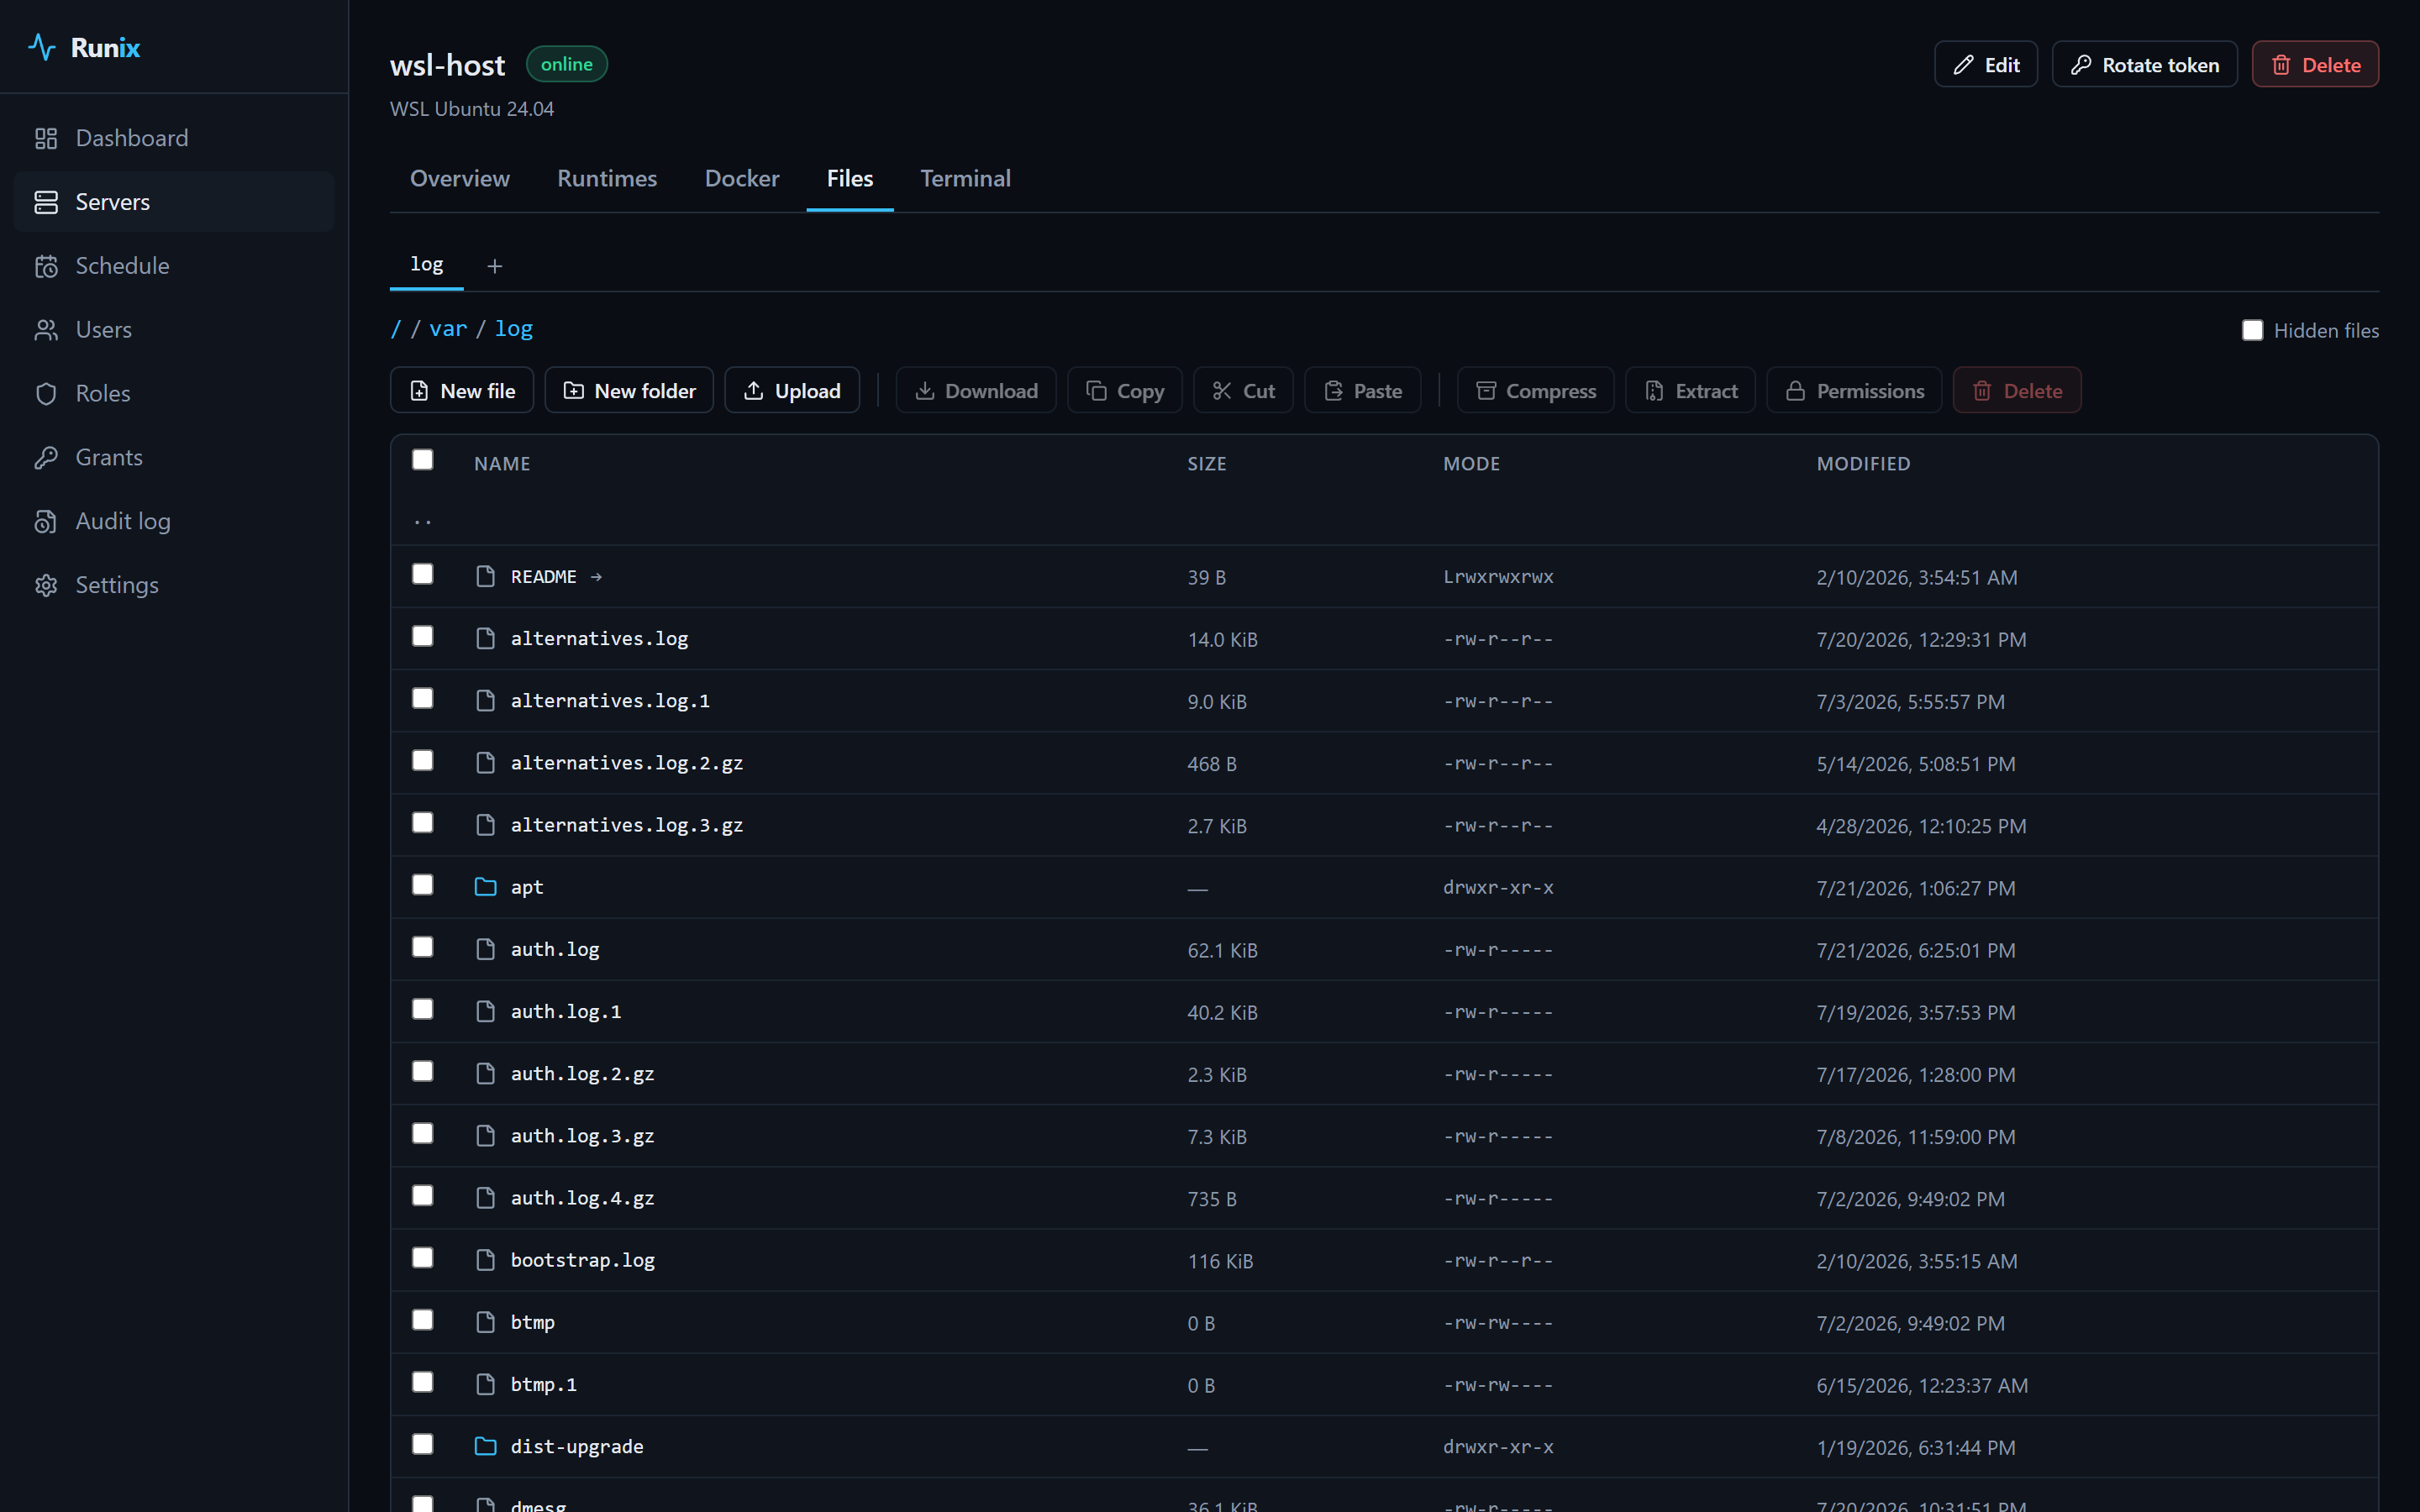Click the Extract toolbar button
Screen dimensions: 2420x1512
click(x=1691, y=391)
